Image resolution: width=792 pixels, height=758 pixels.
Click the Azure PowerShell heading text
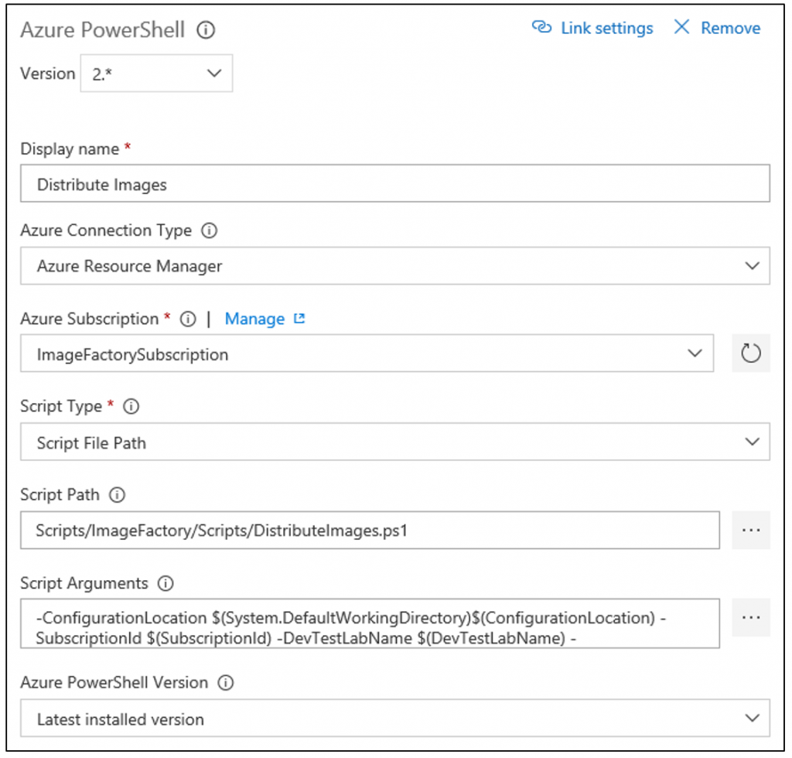pyautogui.click(x=103, y=30)
